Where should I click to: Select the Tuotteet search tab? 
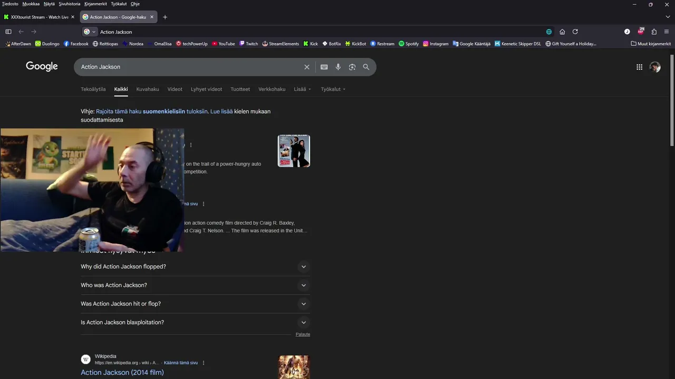click(x=240, y=89)
